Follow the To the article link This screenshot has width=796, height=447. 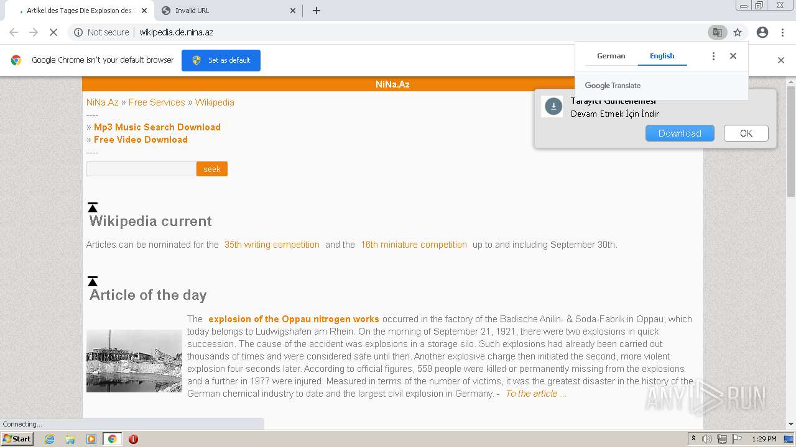[536, 394]
